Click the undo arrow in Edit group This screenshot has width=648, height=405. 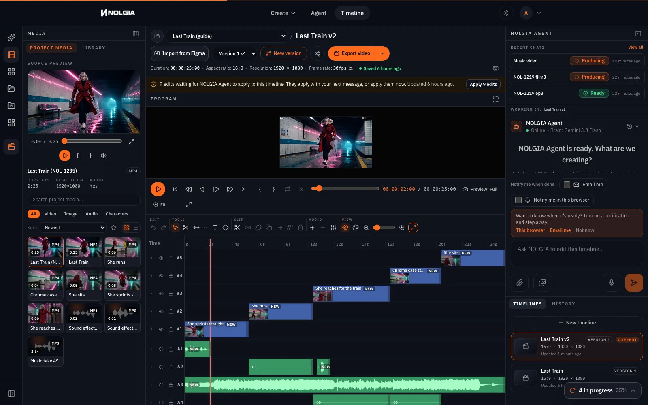pos(153,228)
